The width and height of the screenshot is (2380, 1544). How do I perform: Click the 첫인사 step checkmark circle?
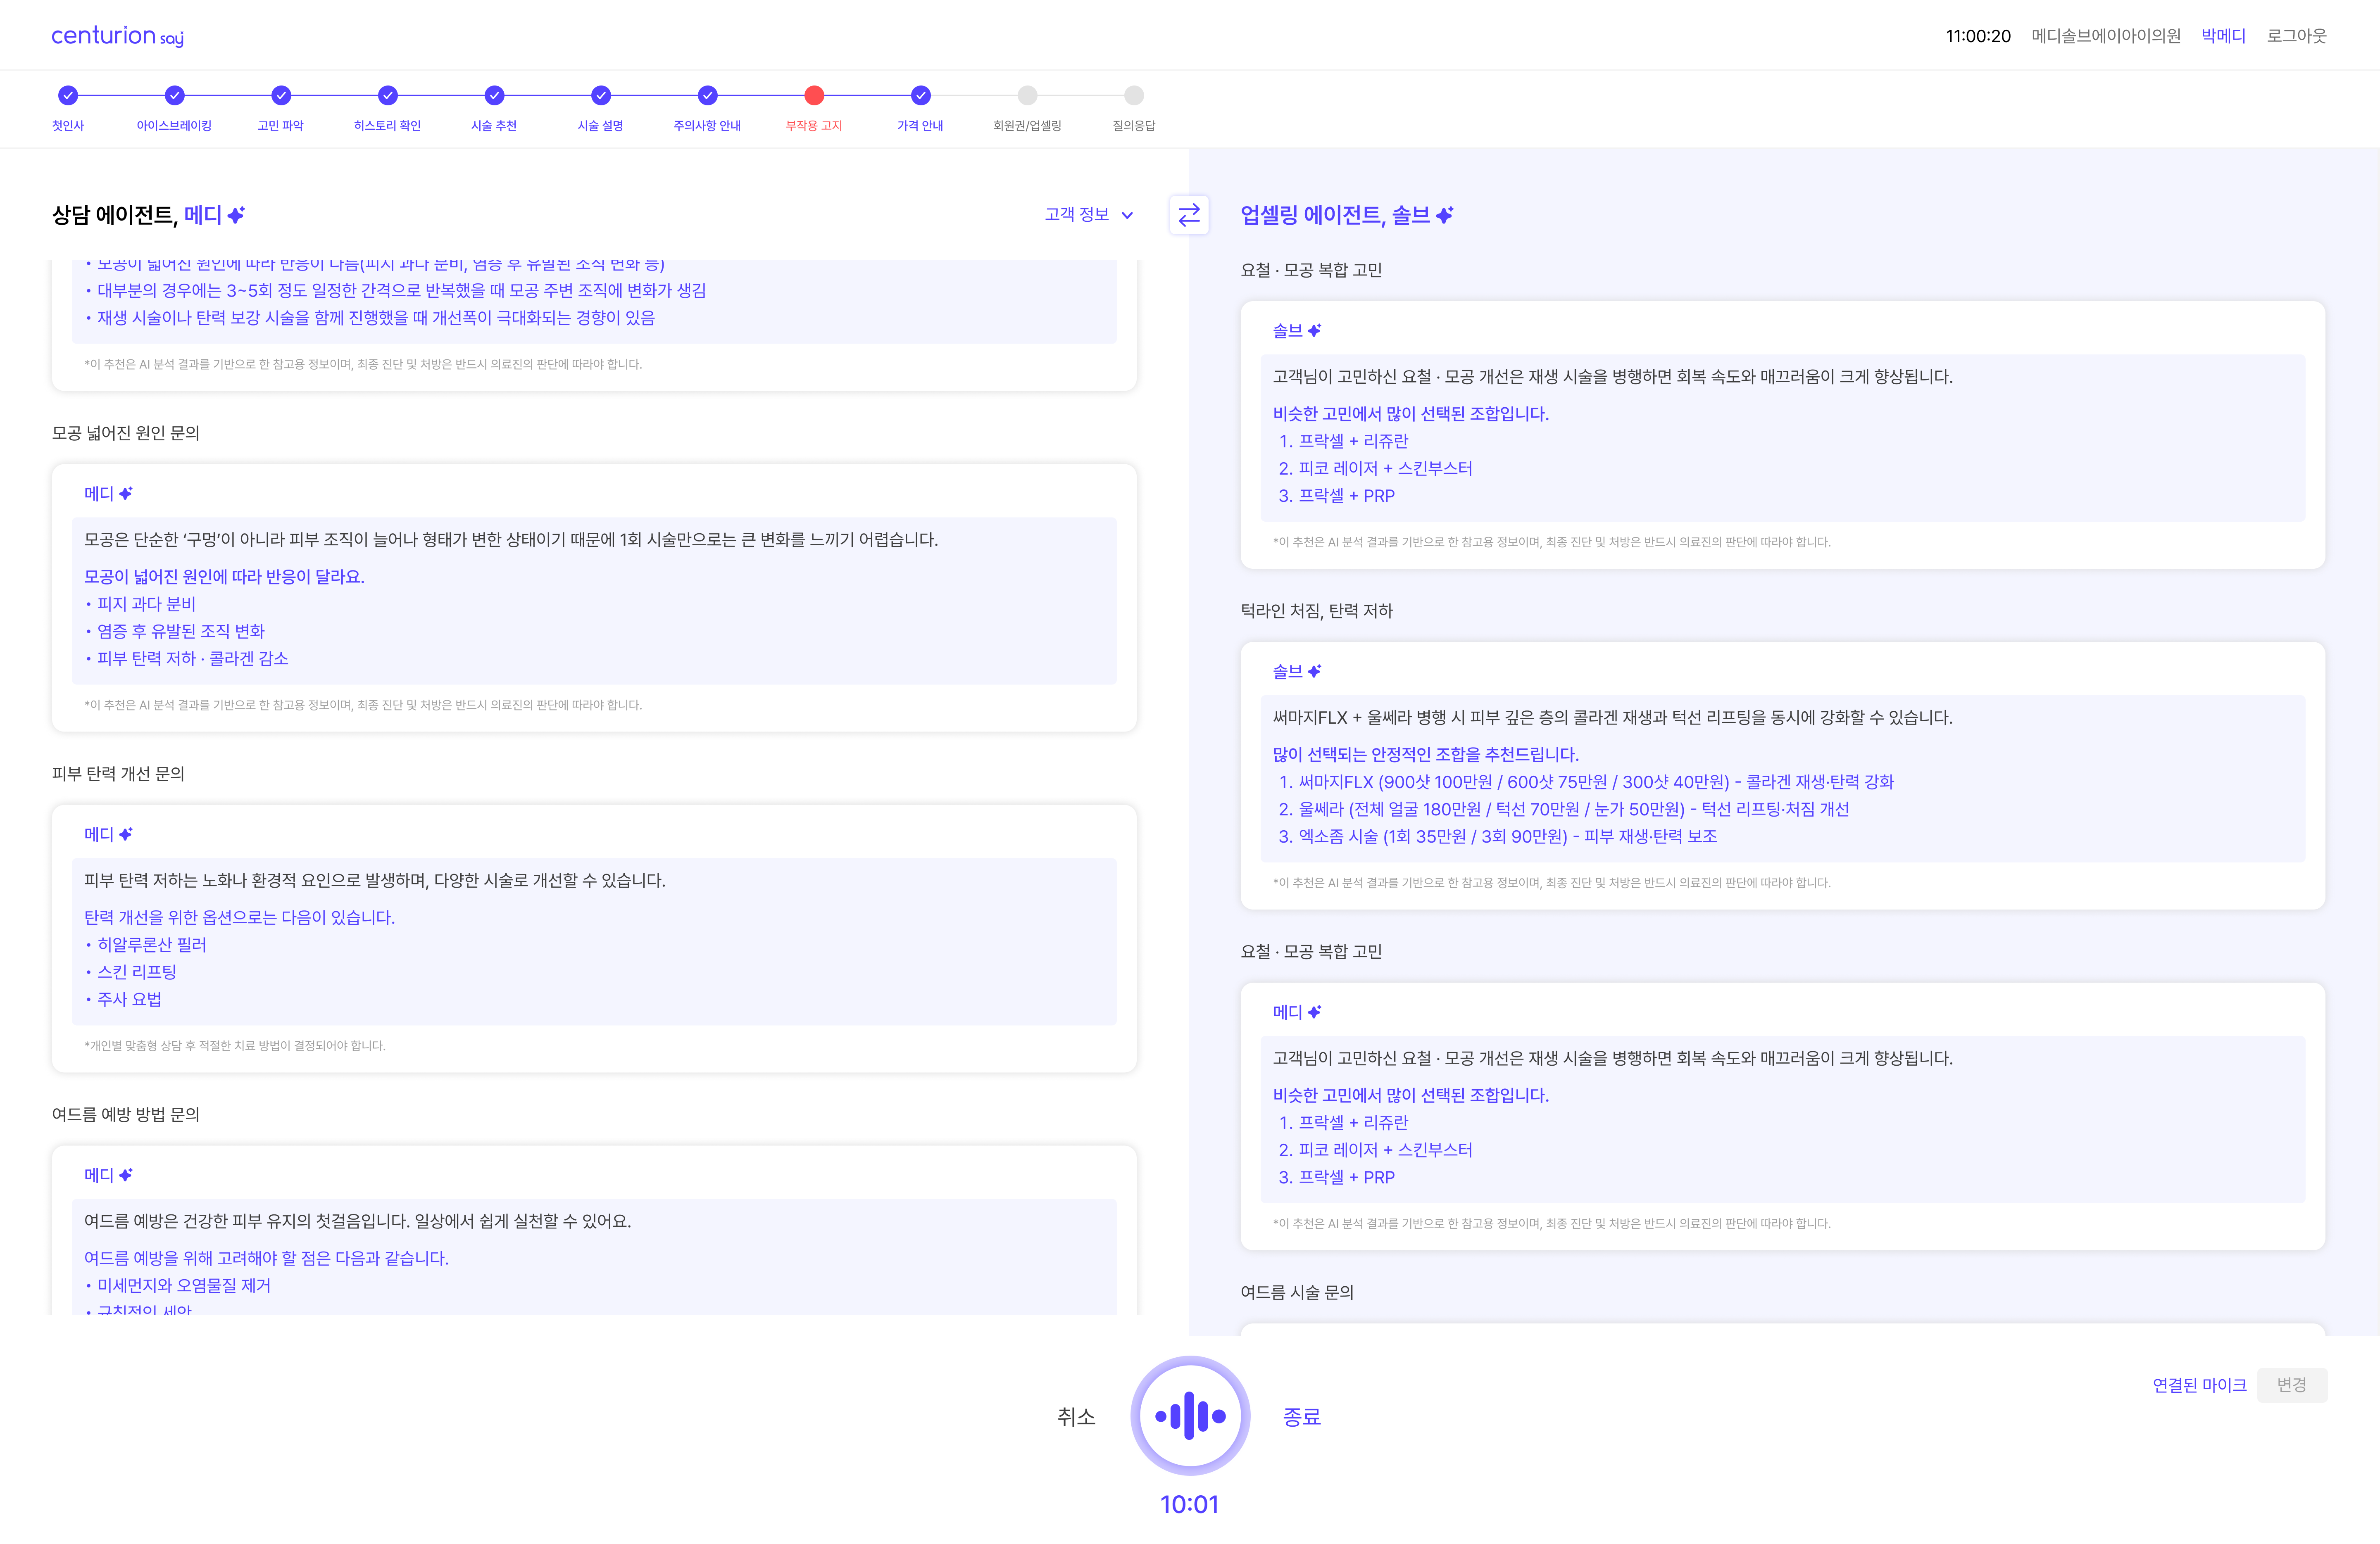coord(68,96)
